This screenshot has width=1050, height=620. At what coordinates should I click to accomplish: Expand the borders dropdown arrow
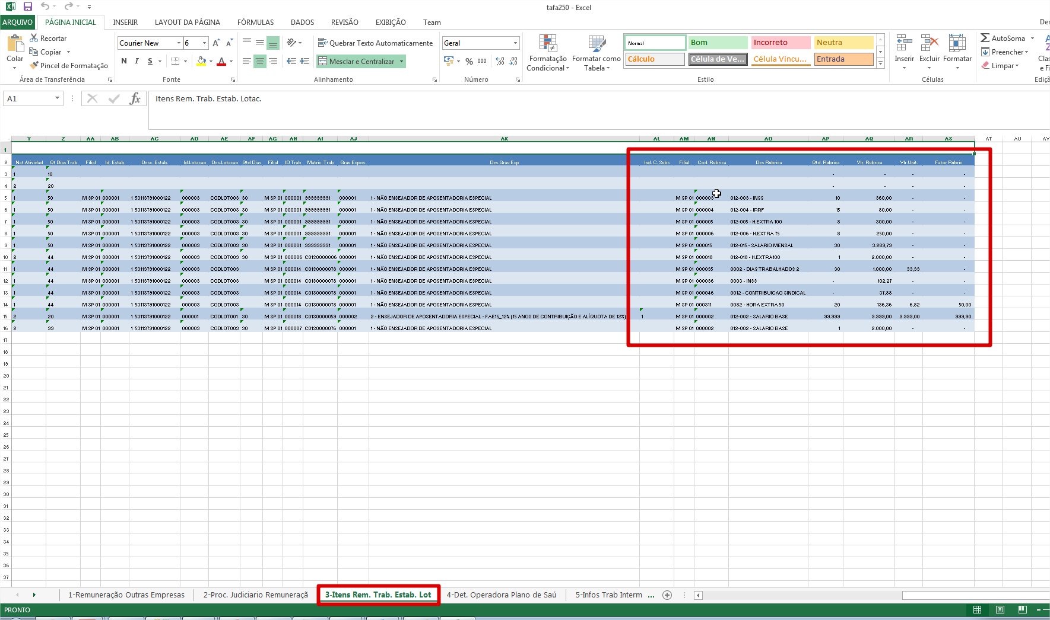[185, 61]
